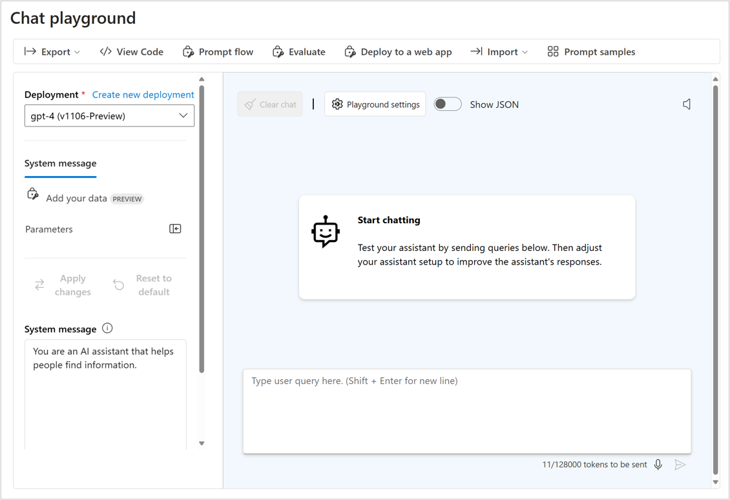This screenshot has width=730, height=500.
Task: Click View Code in toolbar
Action: click(x=132, y=52)
